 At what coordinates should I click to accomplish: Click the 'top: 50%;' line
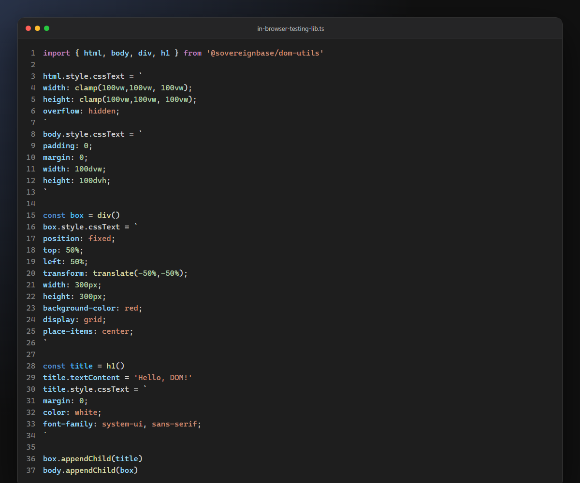coord(63,250)
